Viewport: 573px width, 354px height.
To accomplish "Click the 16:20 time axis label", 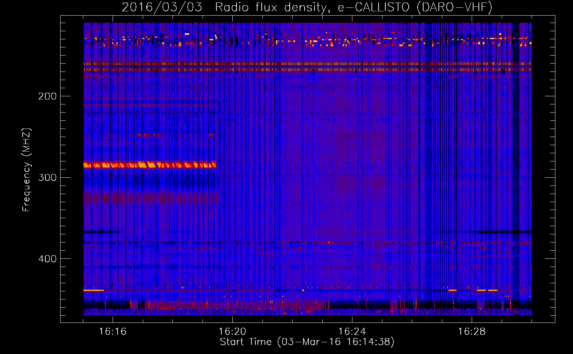I will pyautogui.click(x=232, y=331).
